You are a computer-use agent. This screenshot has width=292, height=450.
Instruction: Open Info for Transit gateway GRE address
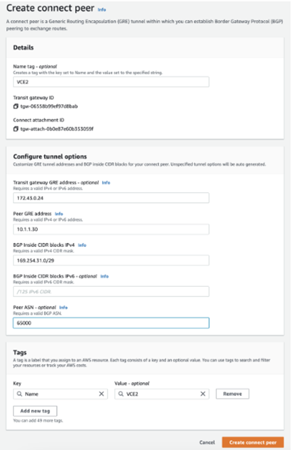106,183
